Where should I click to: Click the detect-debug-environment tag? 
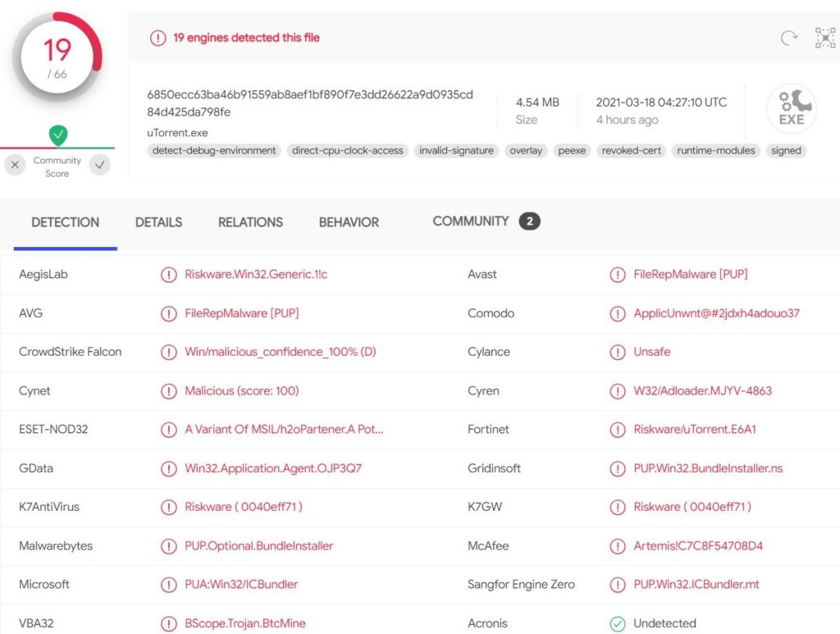click(x=214, y=150)
